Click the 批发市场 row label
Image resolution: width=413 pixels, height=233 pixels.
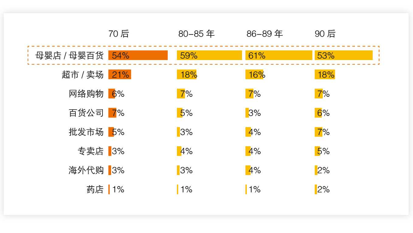coord(86,132)
